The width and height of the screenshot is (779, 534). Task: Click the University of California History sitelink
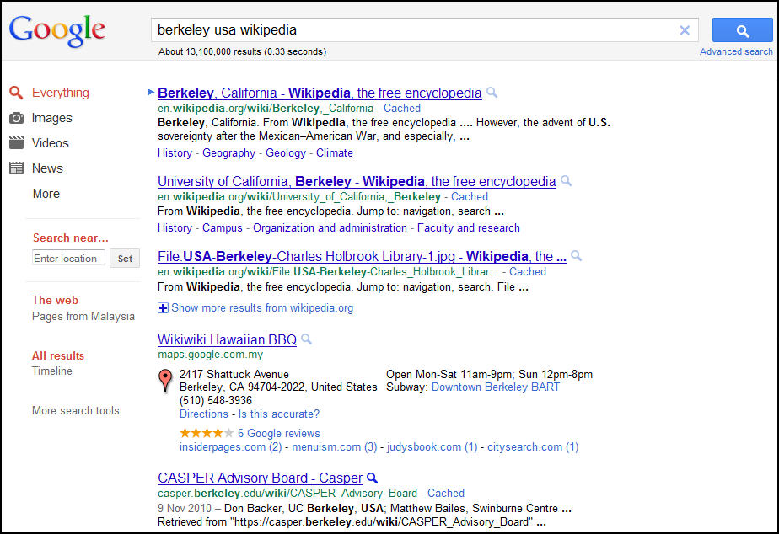click(x=175, y=227)
